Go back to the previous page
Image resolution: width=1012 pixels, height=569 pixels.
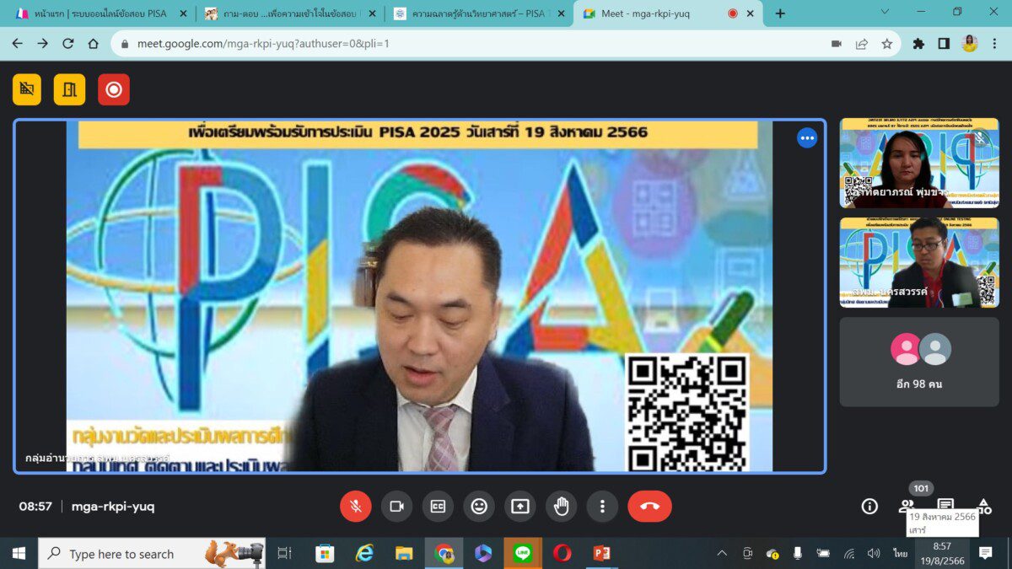(x=18, y=44)
